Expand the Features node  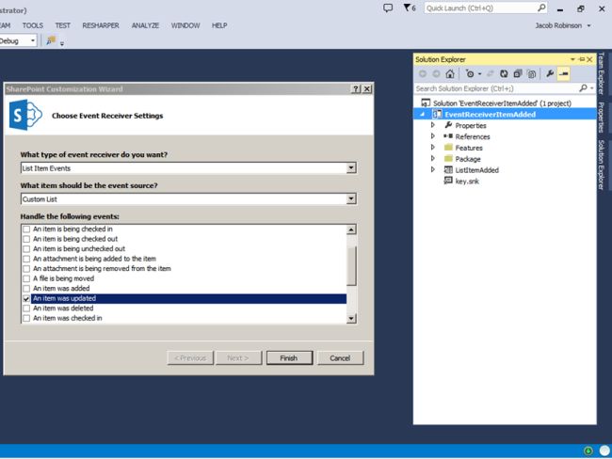(432, 148)
